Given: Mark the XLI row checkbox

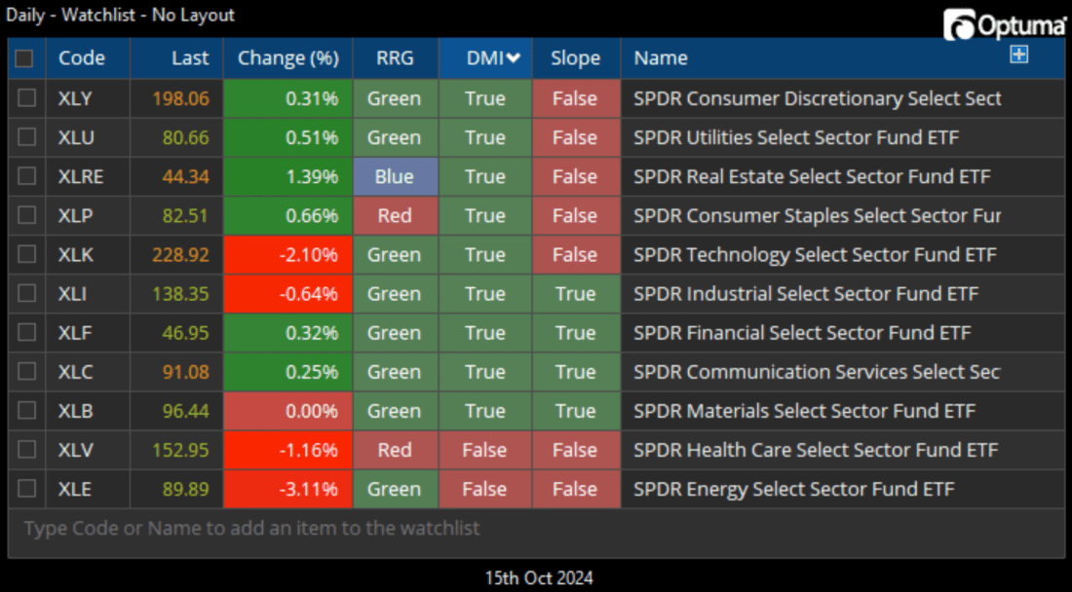Looking at the screenshot, I should tap(26, 294).
